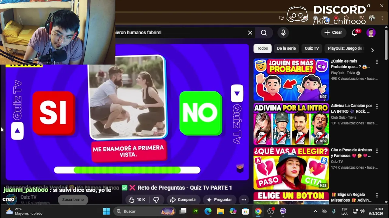Show more filter chips with right arrow

[372, 50]
